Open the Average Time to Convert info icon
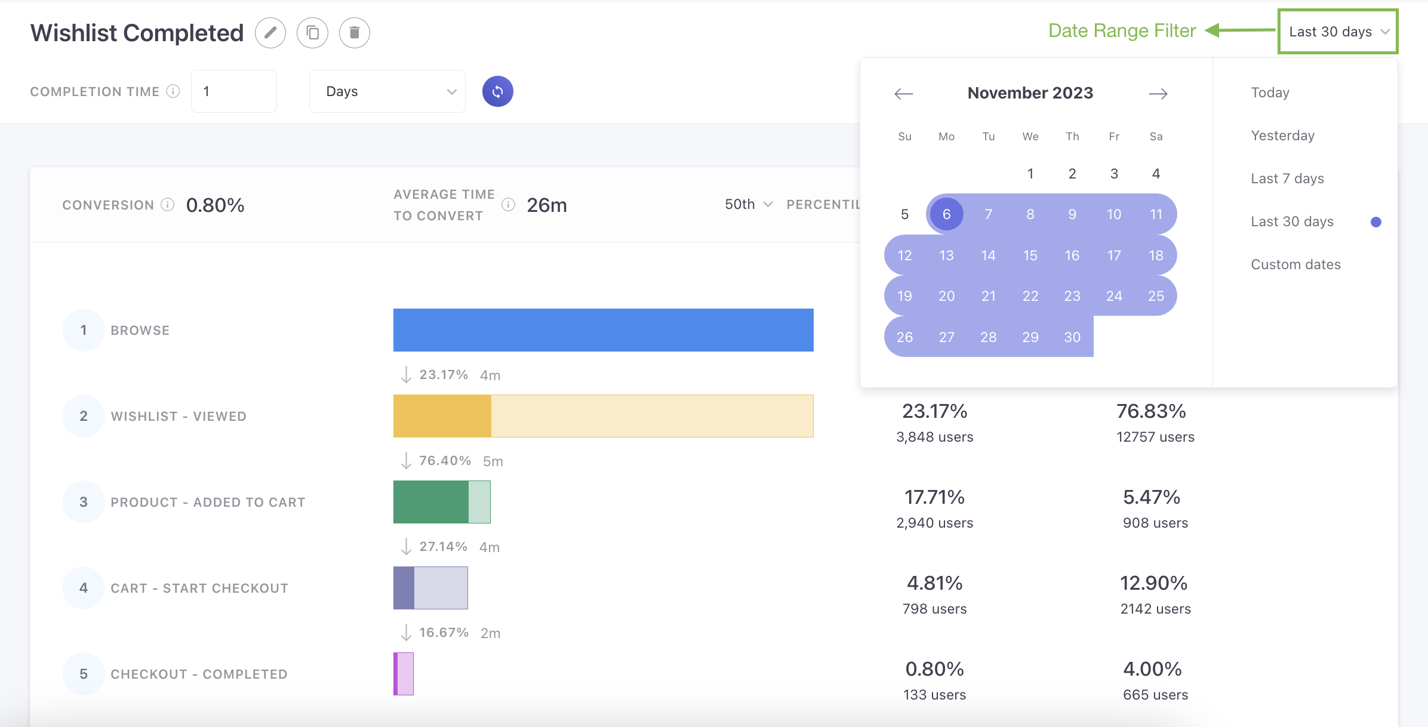The image size is (1428, 727). [x=508, y=205]
